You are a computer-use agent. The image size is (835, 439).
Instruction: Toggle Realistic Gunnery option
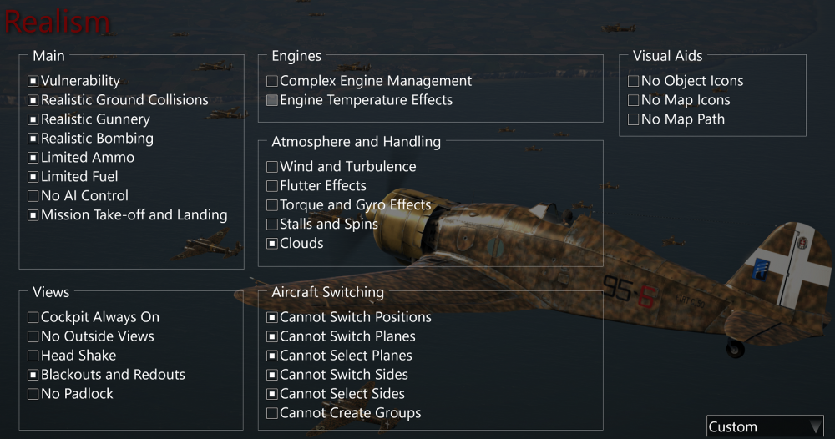(33, 119)
